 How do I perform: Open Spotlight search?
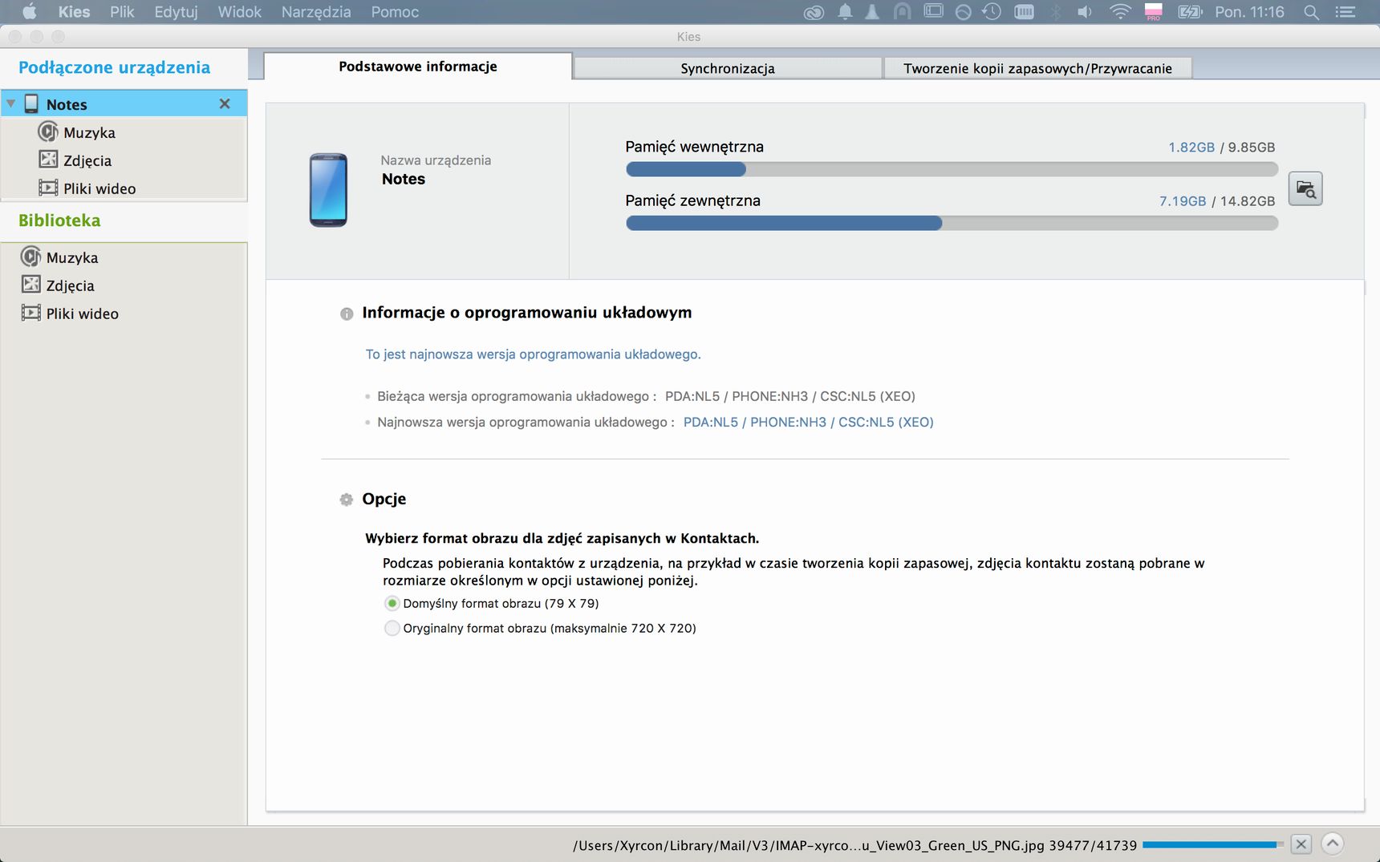(1311, 12)
